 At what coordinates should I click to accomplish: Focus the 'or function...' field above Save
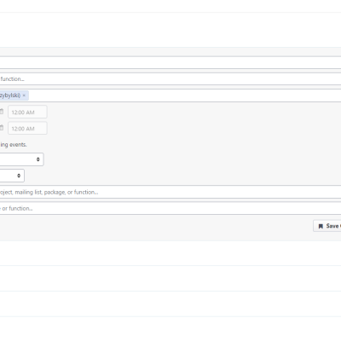(170, 208)
